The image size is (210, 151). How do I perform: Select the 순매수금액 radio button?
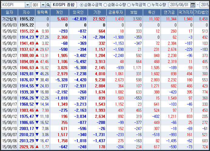coord(81,5)
